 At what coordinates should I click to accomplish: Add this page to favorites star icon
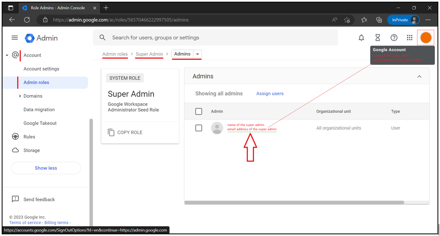[347, 20]
